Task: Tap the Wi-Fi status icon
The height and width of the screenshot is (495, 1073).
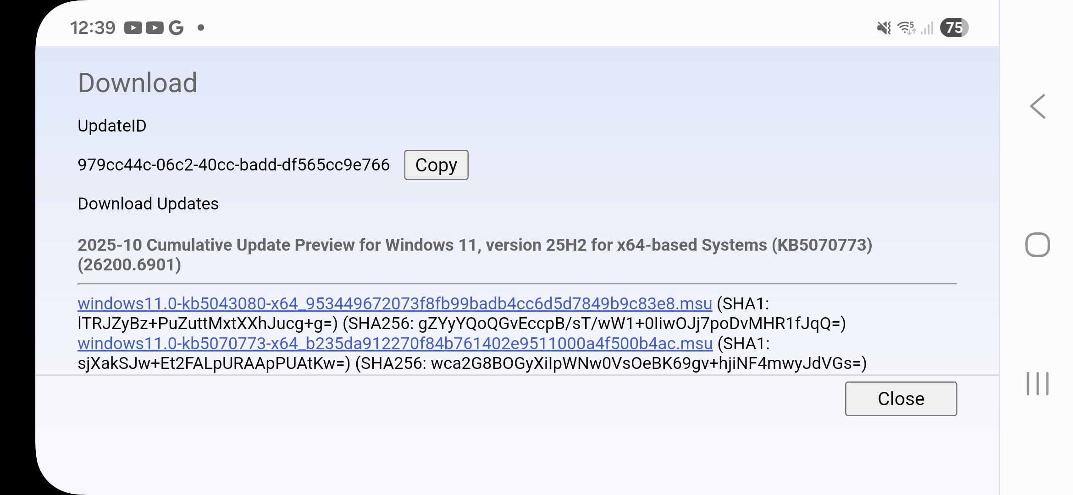Action: 907,28
